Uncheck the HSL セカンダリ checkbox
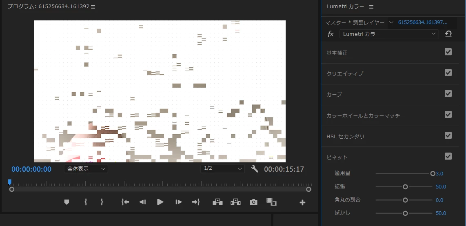The image size is (466, 226). click(x=448, y=135)
